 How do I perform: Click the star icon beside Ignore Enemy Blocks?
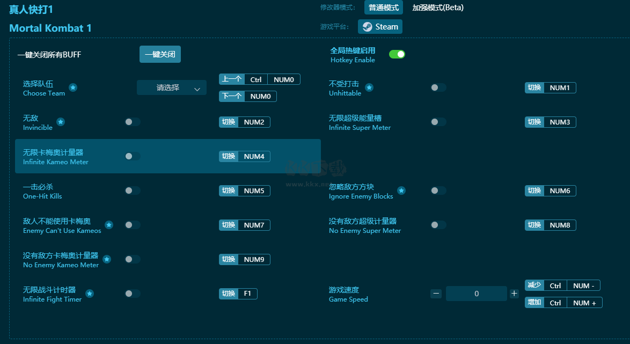(401, 191)
